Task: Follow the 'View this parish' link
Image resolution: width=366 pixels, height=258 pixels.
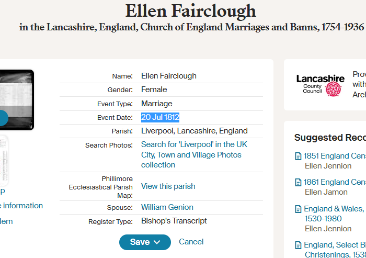Action: tap(168, 186)
